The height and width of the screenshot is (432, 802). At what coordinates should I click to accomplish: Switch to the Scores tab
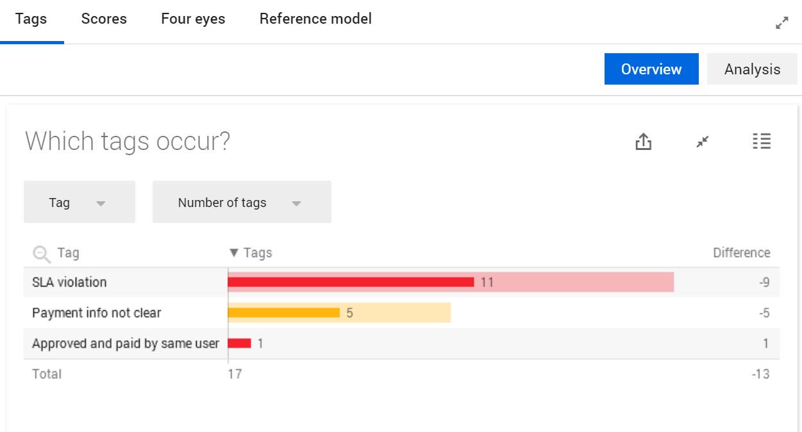[104, 19]
